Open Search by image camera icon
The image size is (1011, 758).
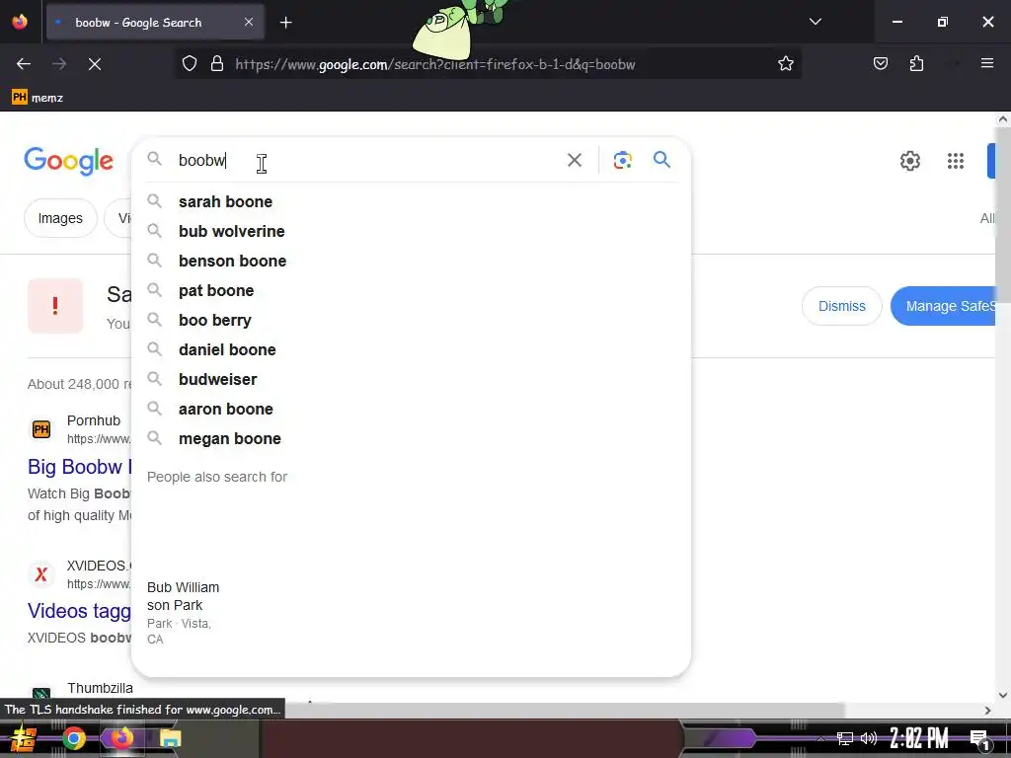(x=622, y=160)
